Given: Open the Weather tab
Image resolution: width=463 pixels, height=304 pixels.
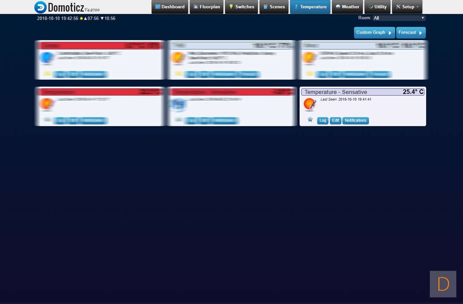Looking at the screenshot, I should click(x=347, y=7).
